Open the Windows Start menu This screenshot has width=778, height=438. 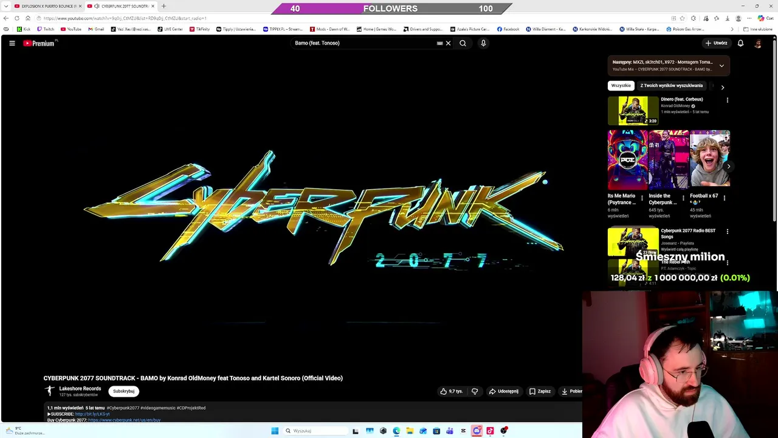click(x=275, y=431)
